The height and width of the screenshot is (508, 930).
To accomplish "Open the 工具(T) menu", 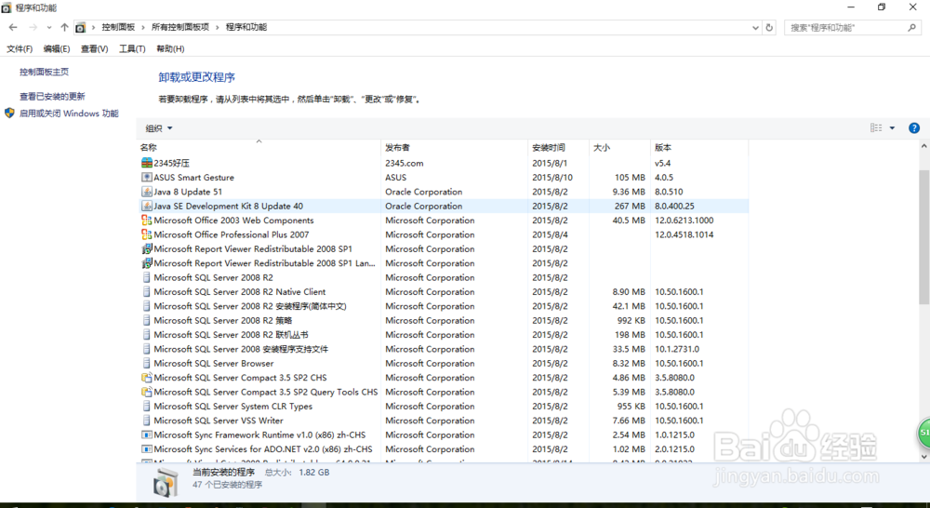I will click(x=132, y=48).
